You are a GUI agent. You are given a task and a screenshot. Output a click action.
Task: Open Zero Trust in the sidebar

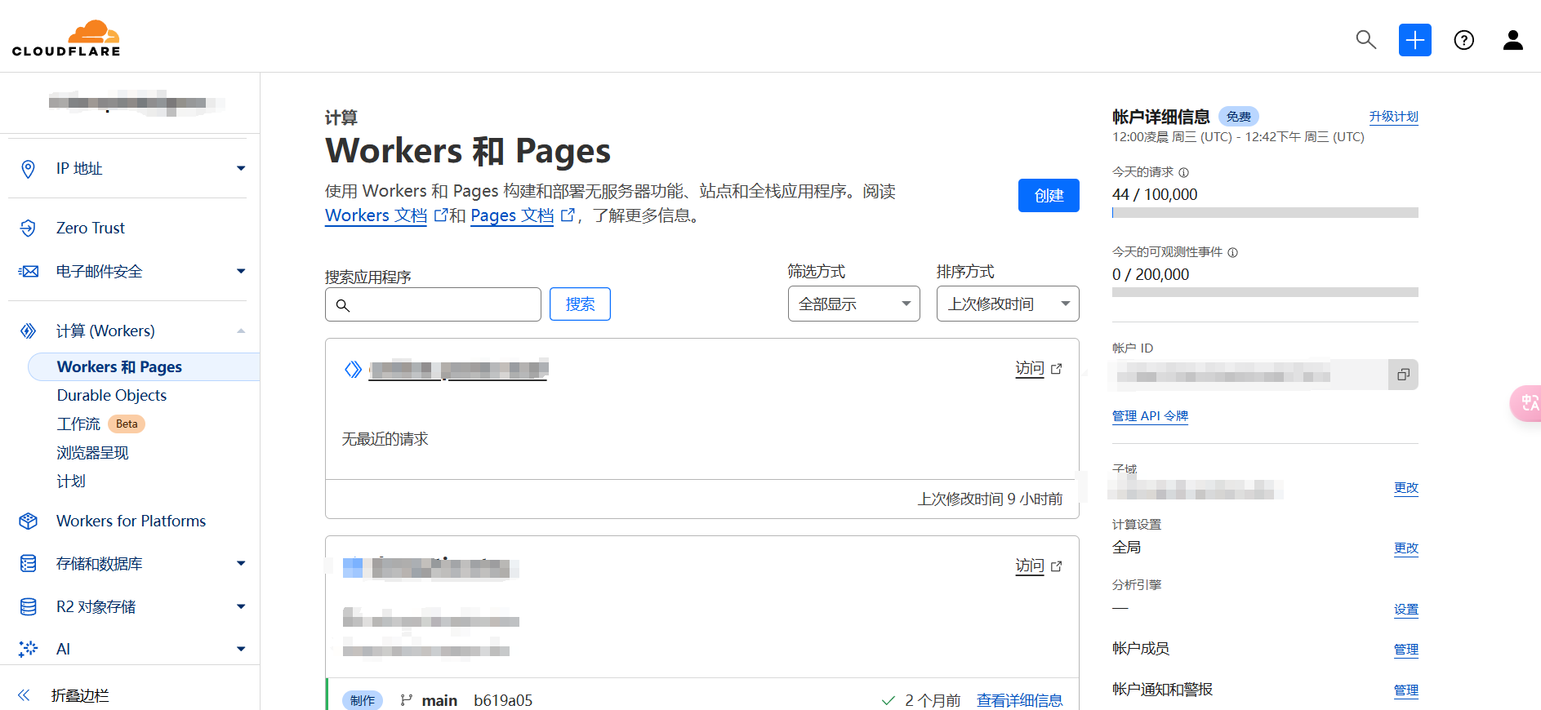point(91,228)
